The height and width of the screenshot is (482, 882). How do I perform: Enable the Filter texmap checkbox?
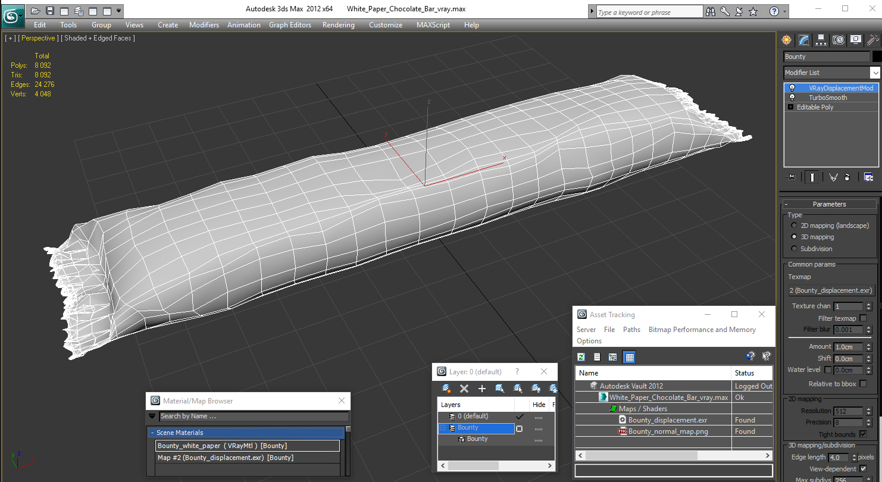(864, 318)
